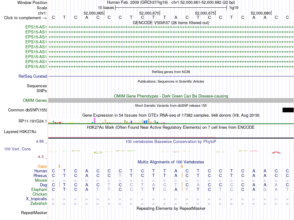Click the Layered H3K27Ac track label
294x220 pixels.
pyautogui.click(x=20, y=132)
